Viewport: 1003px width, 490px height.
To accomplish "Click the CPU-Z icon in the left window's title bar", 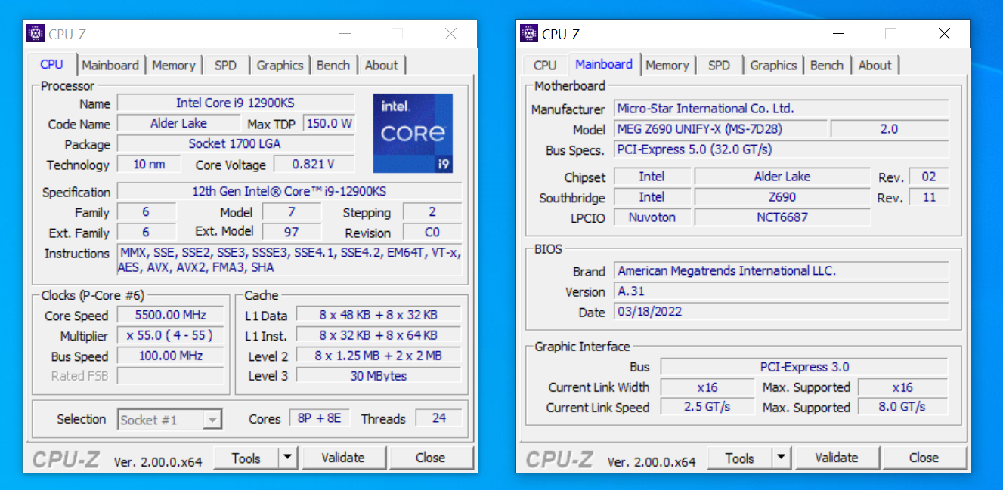I will [35, 33].
